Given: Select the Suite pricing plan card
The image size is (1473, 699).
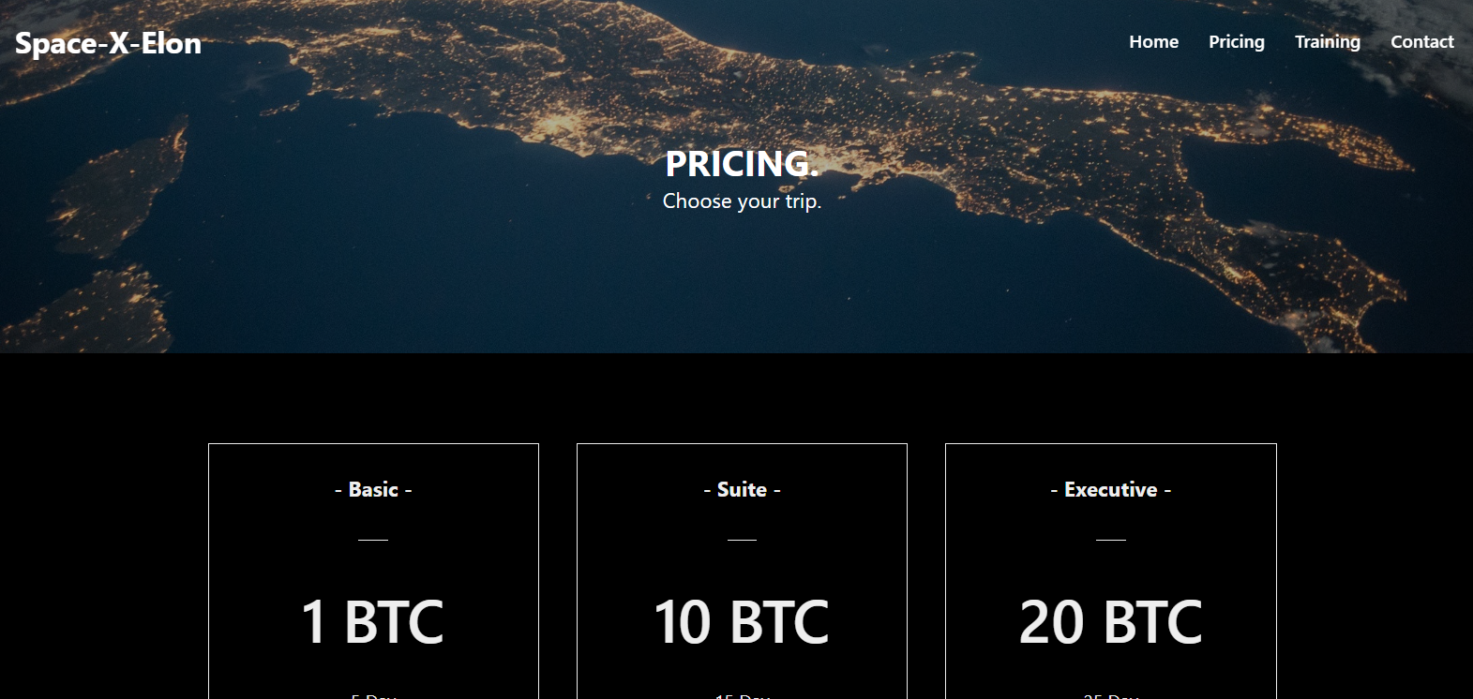Looking at the screenshot, I should 742,572.
